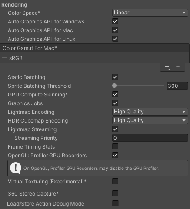This screenshot has width=190, height=209.
Task: Enable Frame Timing Stats checkbox
Action: (x=115, y=146)
